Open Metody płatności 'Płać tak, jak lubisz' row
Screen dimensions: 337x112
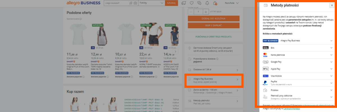(x=213, y=101)
